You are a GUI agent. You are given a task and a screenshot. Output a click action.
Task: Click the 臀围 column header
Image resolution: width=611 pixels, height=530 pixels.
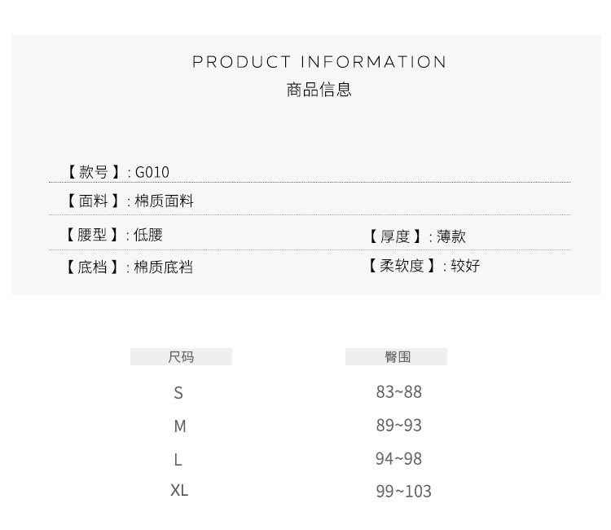coord(397,357)
